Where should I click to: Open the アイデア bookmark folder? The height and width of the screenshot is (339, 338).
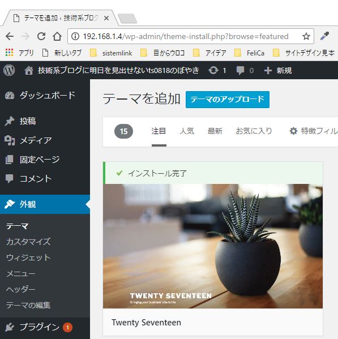click(209, 53)
